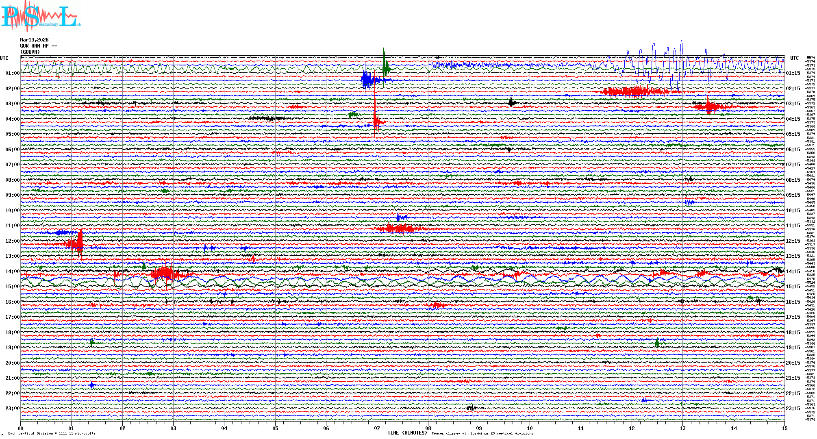
Task: Select the 23:00 hour label on left
Action: [12, 409]
